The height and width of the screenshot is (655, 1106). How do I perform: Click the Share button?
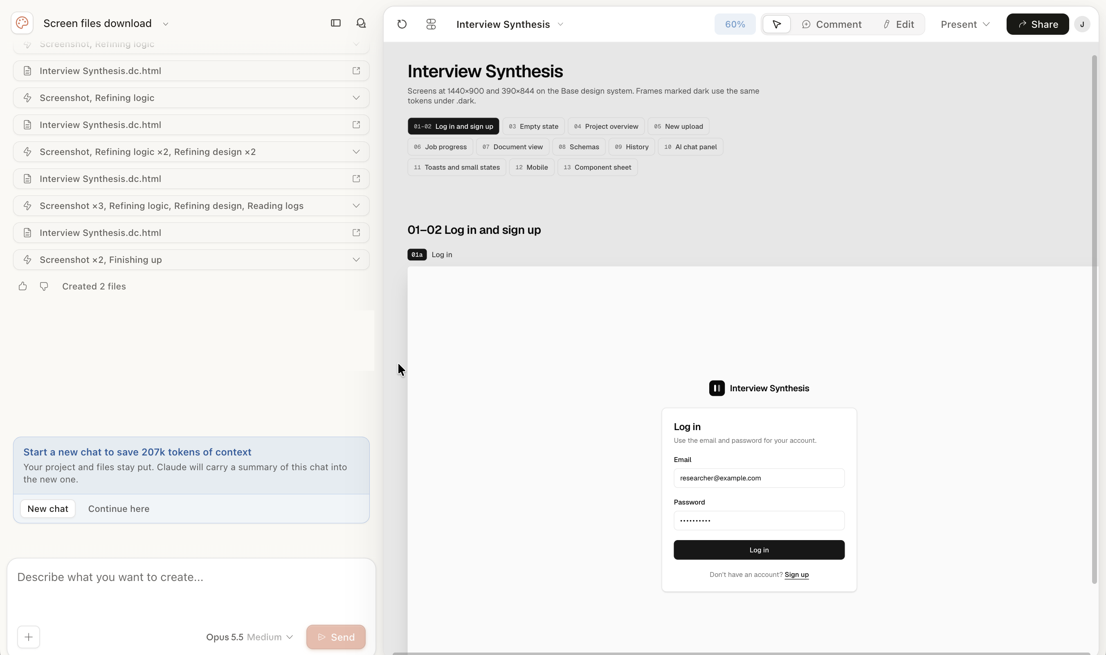coord(1038,24)
